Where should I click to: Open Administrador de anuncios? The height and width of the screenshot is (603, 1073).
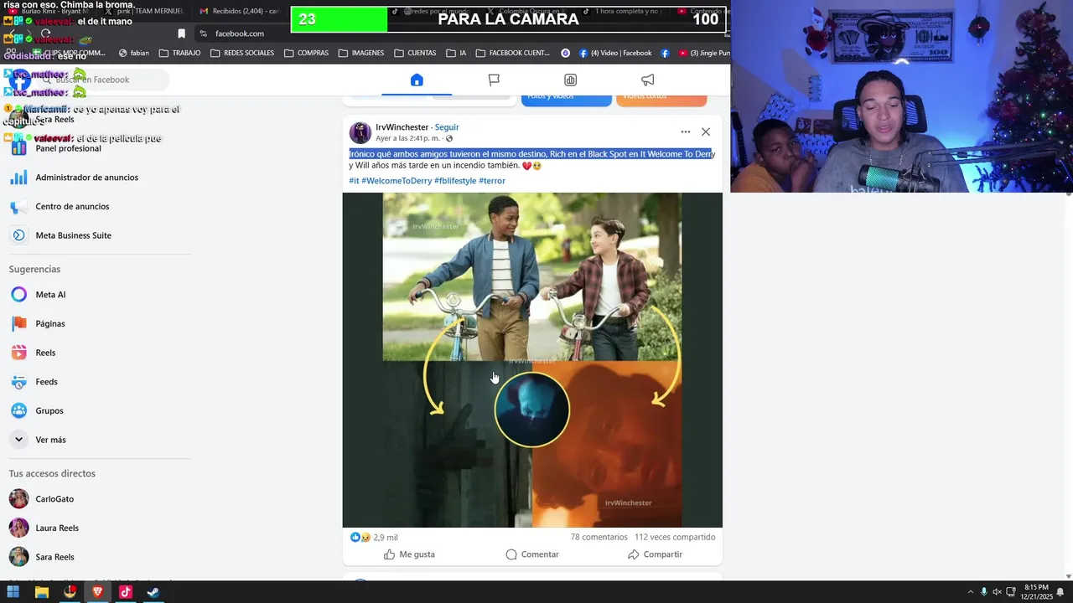[x=86, y=178]
